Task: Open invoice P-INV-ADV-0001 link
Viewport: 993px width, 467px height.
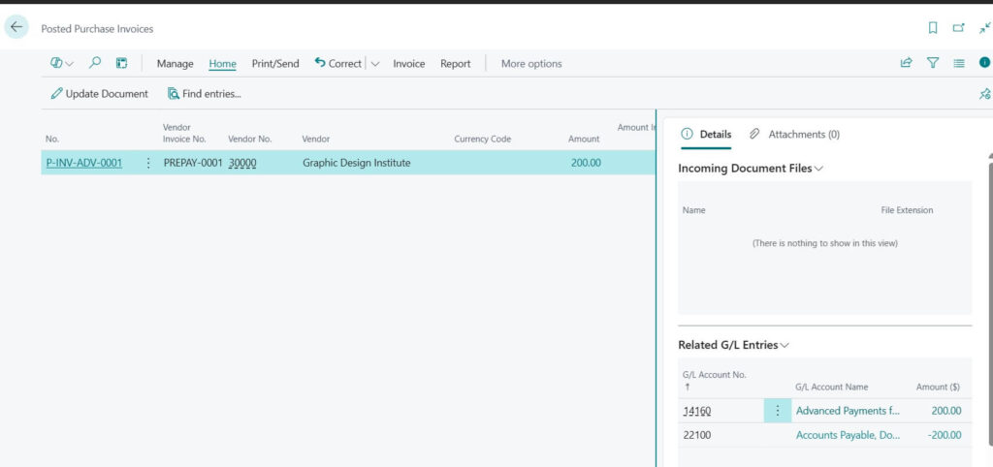Action: (84, 163)
